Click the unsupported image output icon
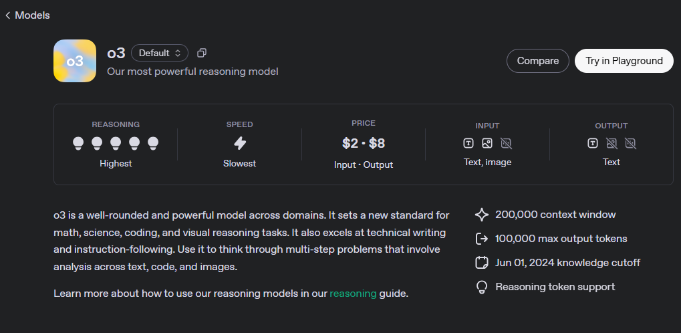The width and height of the screenshot is (681, 333). click(611, 143)
